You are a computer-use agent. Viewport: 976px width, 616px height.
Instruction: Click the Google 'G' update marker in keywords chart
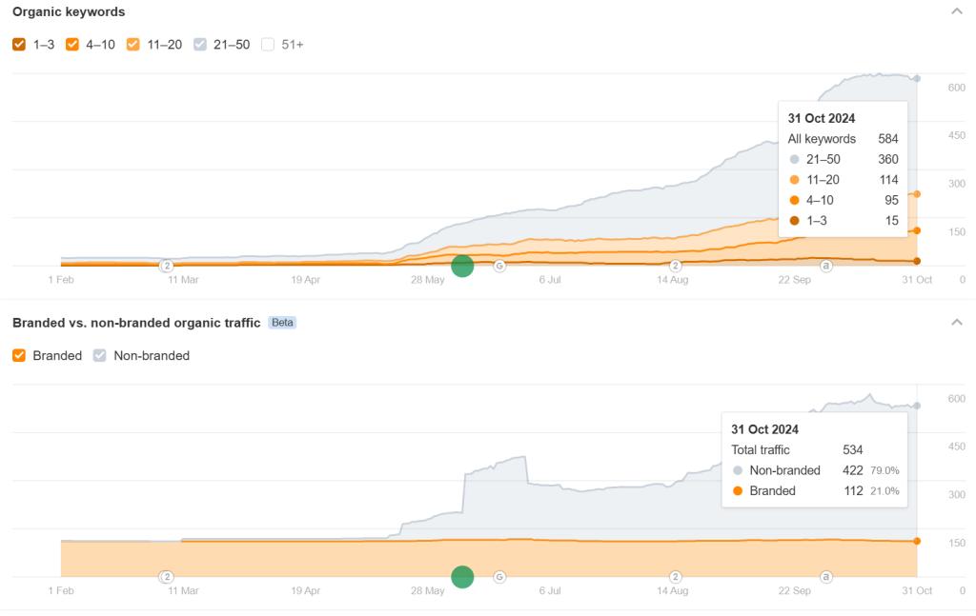pos(499,266)
